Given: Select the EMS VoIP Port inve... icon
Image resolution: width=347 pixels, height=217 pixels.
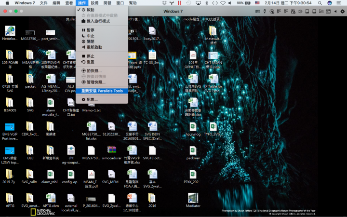Looking at the screenshot, I should [10, 132].
